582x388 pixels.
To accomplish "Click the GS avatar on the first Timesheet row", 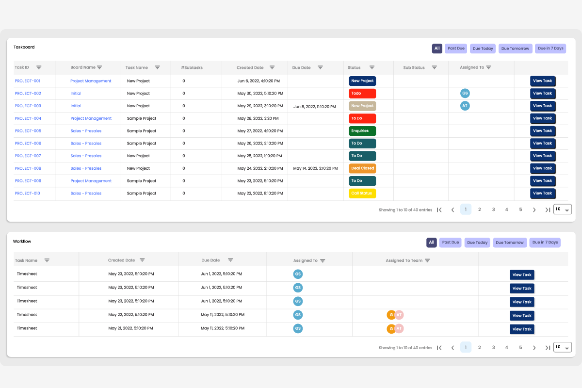I will point(297,274).
